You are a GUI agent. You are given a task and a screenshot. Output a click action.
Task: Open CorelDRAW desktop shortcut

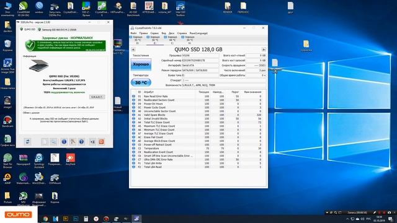[24, 9]
